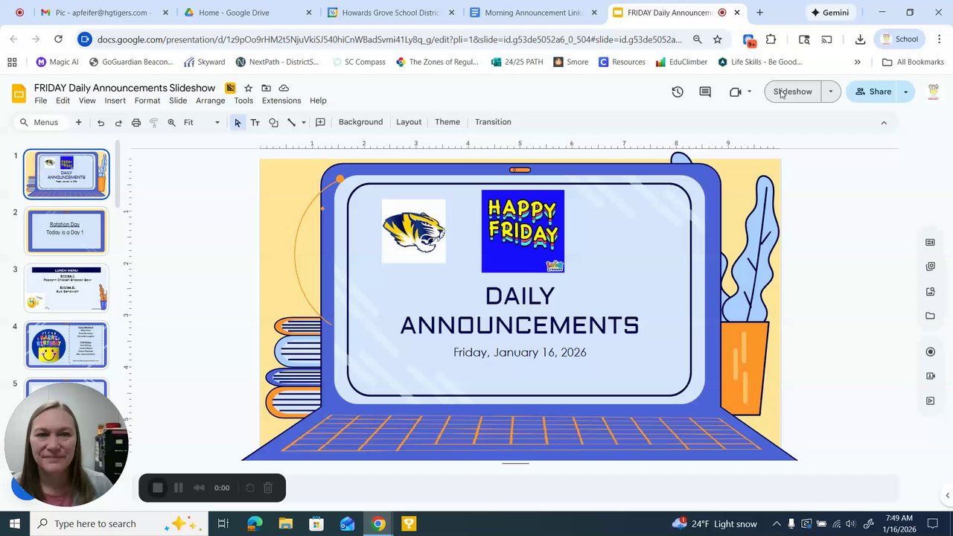The width and height of the screenshot is (953, 536).
Task: Add a new slide with plus button
Action: pyautogui.click(x=78, y=122)
